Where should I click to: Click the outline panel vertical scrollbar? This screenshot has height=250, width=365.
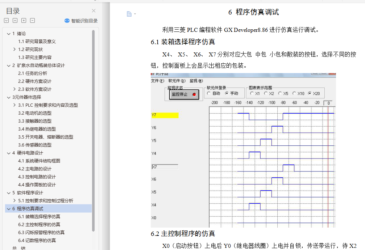[94, 131]
